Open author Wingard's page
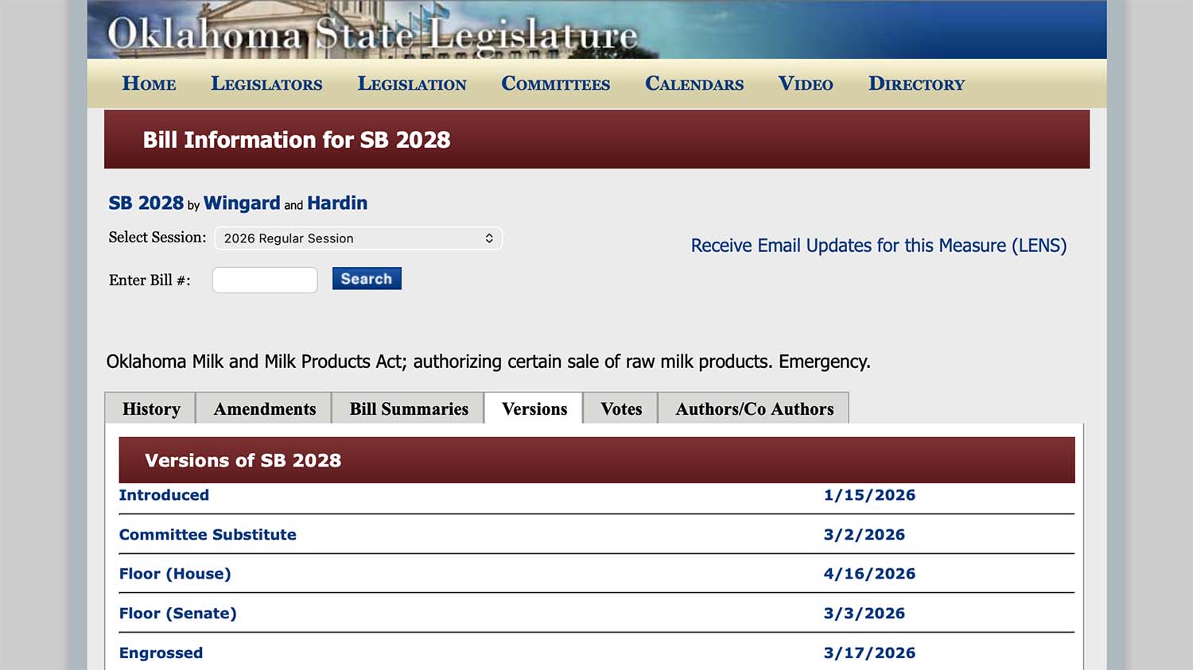This screenshot has height=670, width=1193. (x=241, y=203)
